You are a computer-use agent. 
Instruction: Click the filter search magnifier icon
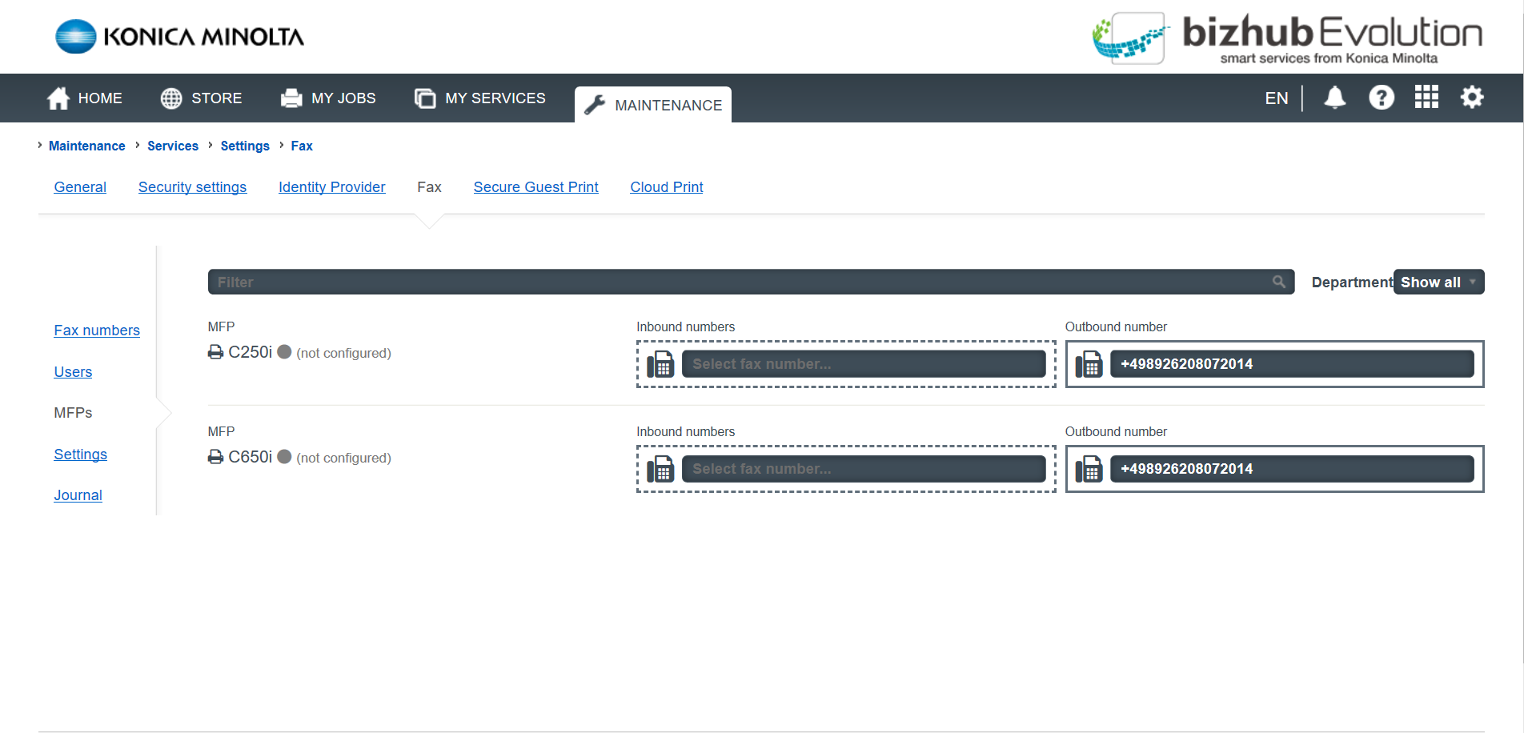[1278, 282]
